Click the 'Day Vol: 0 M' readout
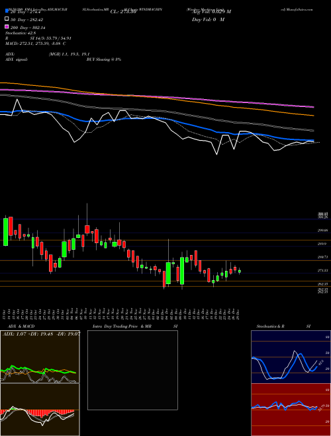331x436 pixels. (208, 19)
